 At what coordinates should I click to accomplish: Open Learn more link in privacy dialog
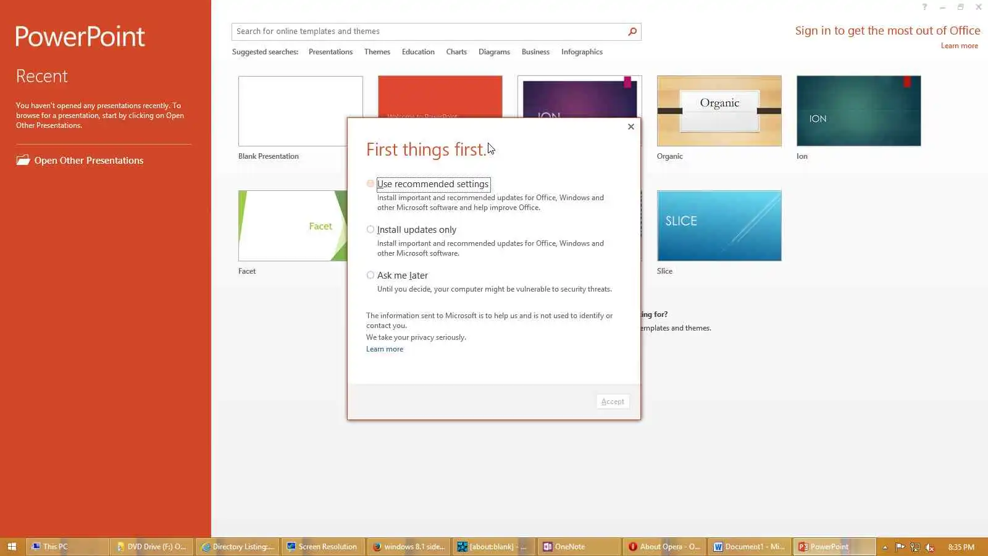pyautogui.click(x=385, y=349)
